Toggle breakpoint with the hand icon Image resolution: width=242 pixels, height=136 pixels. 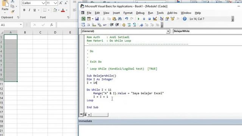(x=124, y=25)
